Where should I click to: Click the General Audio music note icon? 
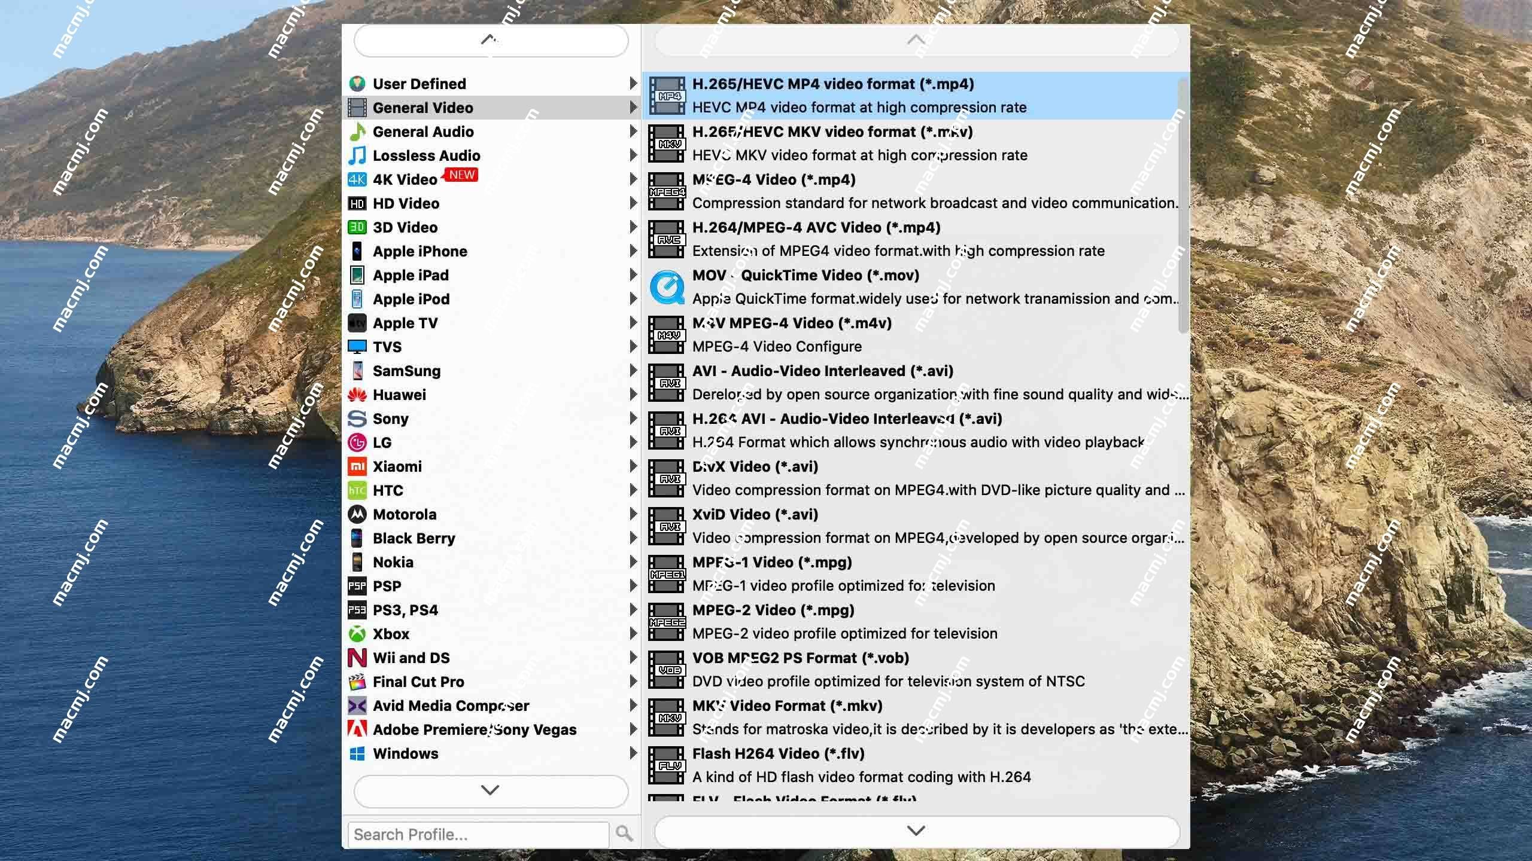(x=357, y=132)
